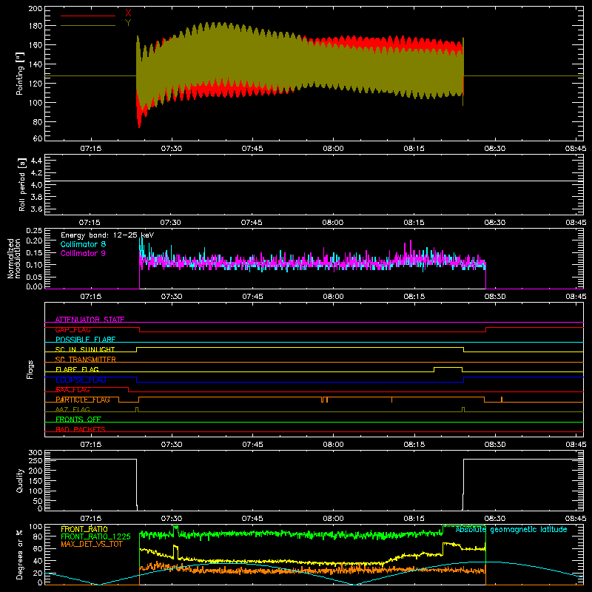Click the 08:30 time label under Flags plot
Image resolution: width=592 pixels, height=592 pixels.
click(x=495, y=445)
